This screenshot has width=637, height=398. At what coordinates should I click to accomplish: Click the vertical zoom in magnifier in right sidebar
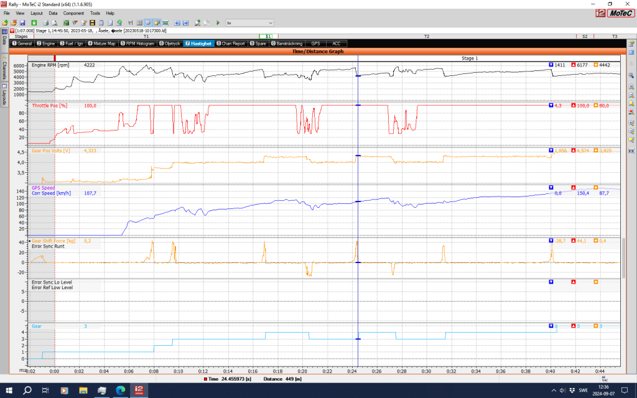point(631,123)
